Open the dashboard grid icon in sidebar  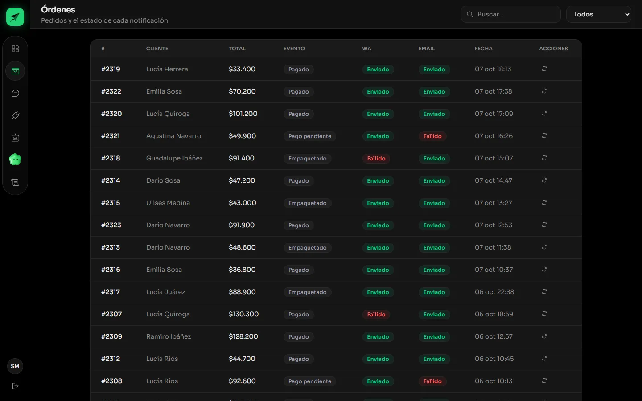point(15,49)
